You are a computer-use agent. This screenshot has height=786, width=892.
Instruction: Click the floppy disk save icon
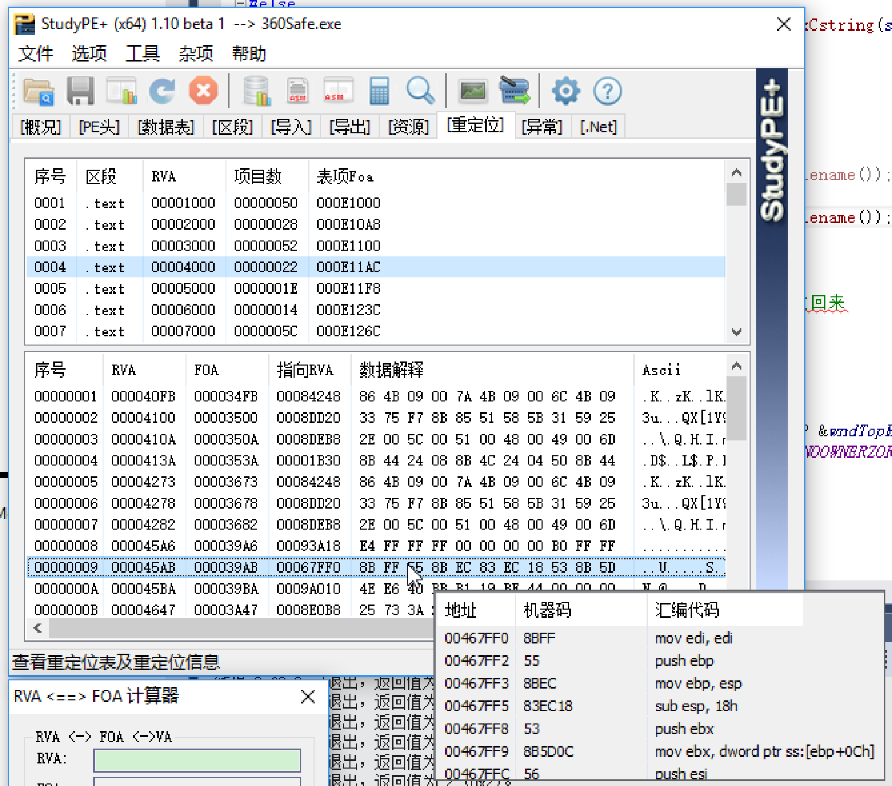80,91
